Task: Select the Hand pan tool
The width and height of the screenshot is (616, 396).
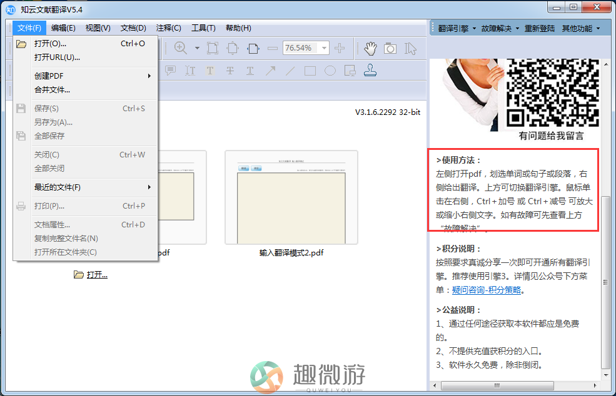Action: tap(370, 48)
